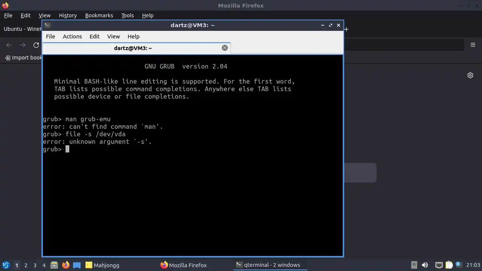Click "error: unknown argument `-s'." line

tap(97, 142)
